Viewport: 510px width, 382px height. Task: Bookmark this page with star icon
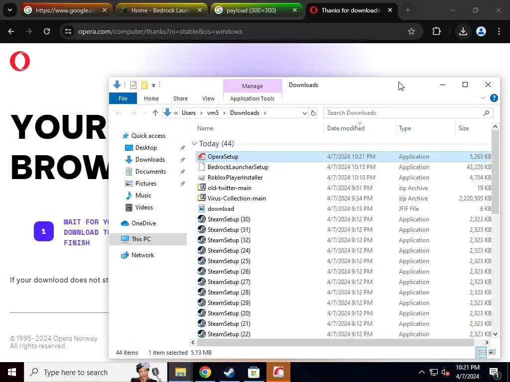pos(411,31)
